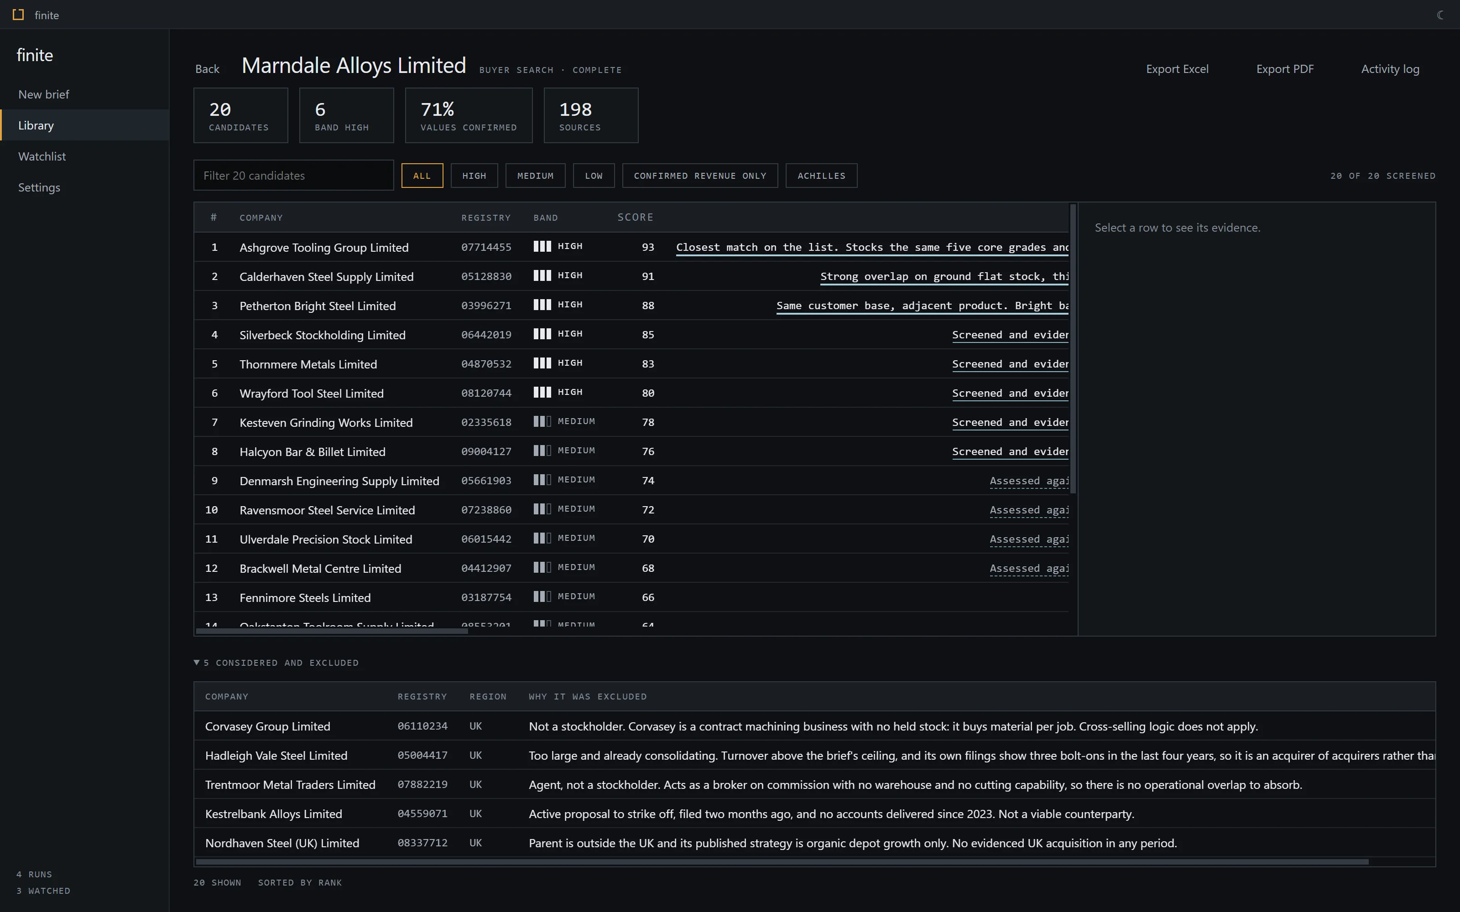This screenshot has width=1460, height=912.
Task: Select Silverbeck Stockholding Limited
Action: 631,335
